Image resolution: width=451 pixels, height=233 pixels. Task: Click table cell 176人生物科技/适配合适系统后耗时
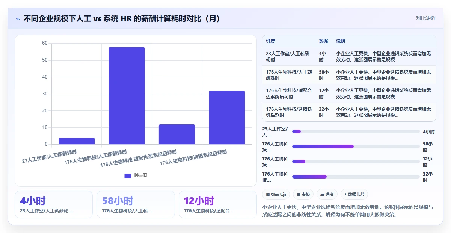coord(289,93)
